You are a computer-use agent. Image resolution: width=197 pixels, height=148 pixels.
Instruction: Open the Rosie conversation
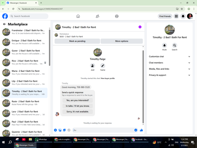point(24,103)
